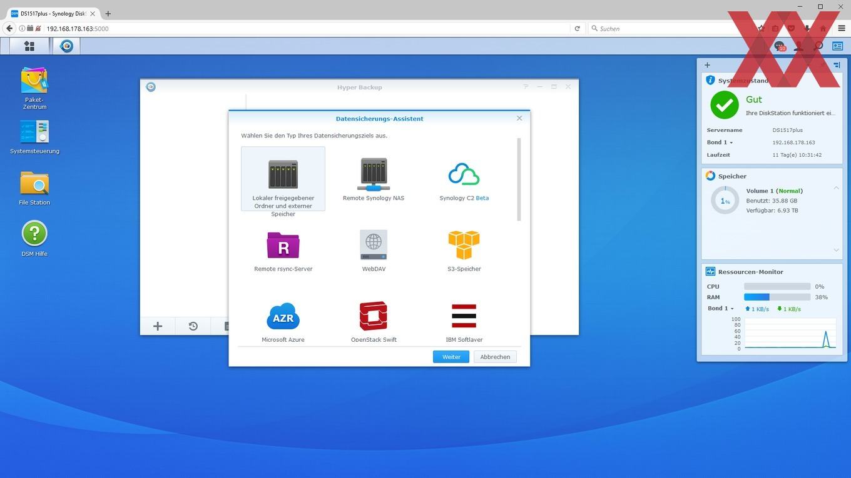
Task: Click server name DS1517plus value
Action: 787,130
